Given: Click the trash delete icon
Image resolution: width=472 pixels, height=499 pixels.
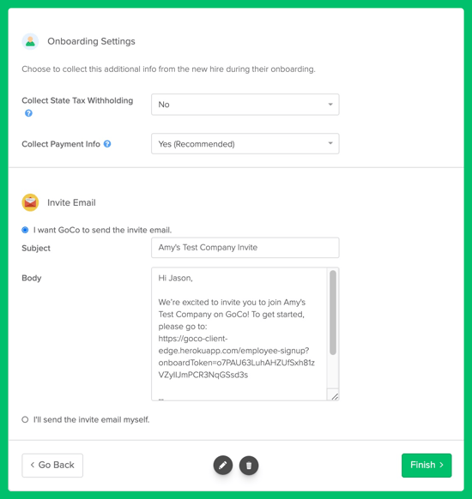Looking at the screenshot, I should tap(249, 466).
